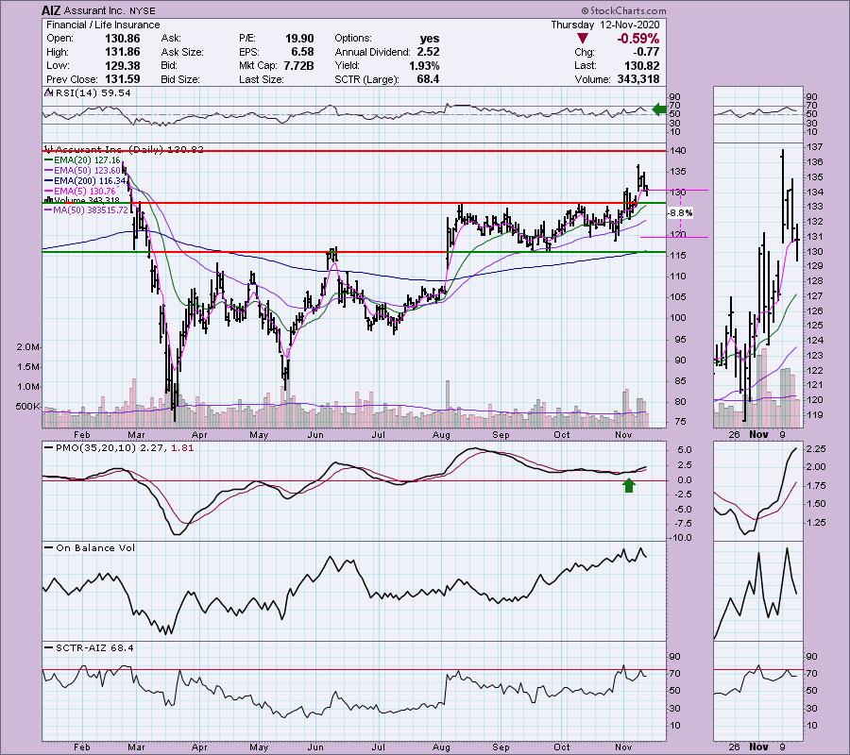Click the 'Assurant Inc.' company name in the header

pos(95,10)
